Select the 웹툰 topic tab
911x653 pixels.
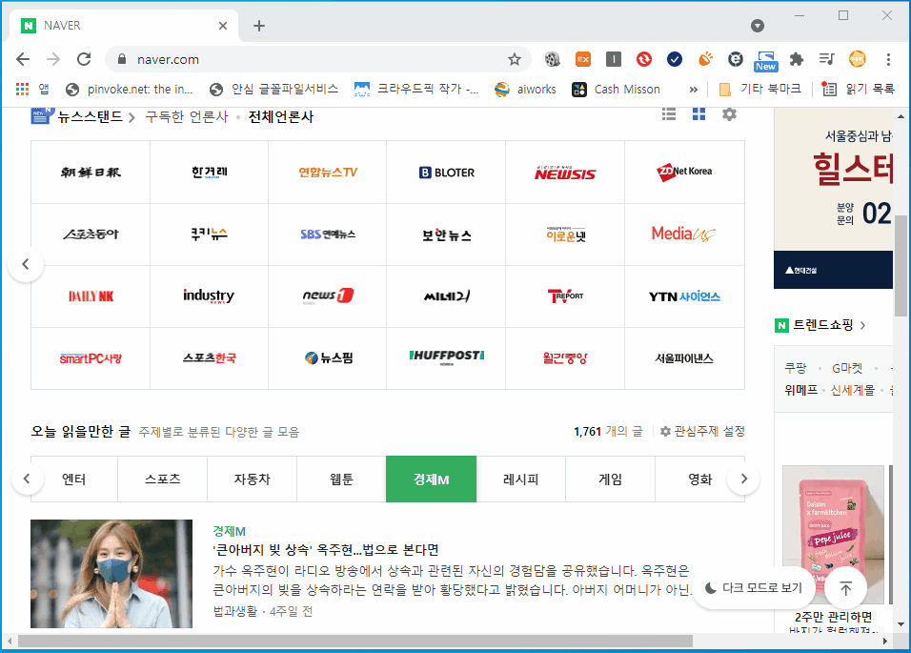[341, 480]
